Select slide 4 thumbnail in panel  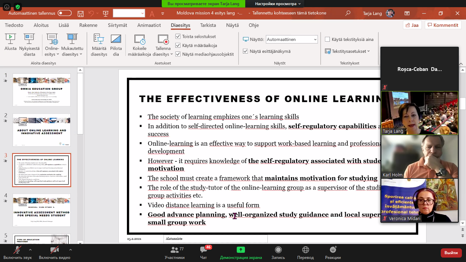coord(42,210)
